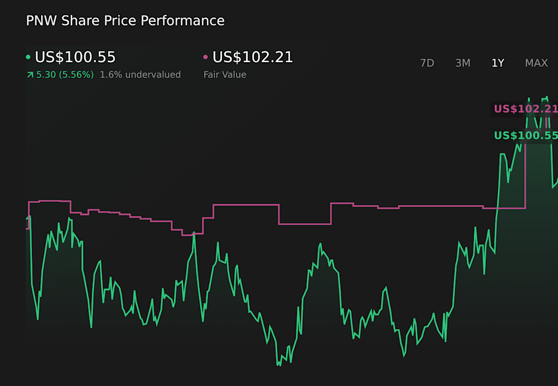Click the green dot beside the share price
This screenshot has height=386, width=558.
click(x=28, y=57)
